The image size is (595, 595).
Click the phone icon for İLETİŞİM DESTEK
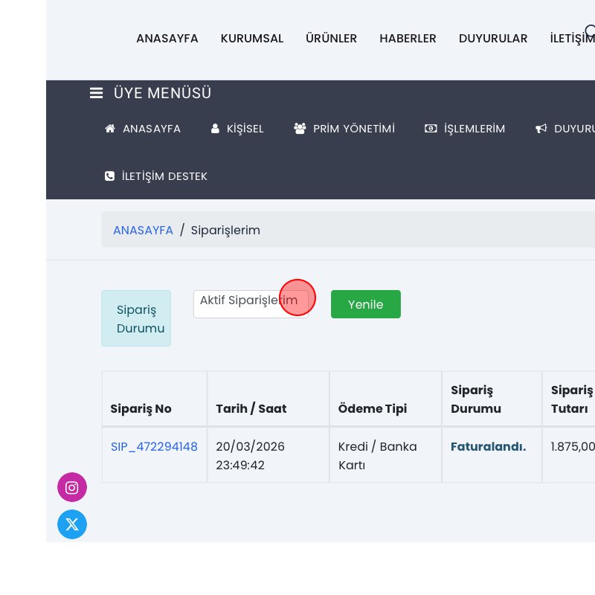pos(110,176)
